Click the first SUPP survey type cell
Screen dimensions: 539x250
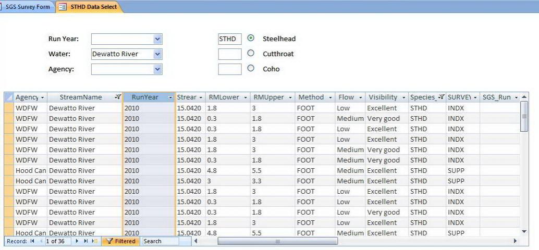(463, 170)
